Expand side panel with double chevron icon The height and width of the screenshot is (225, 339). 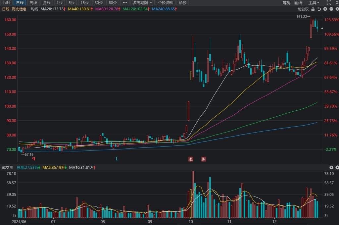(337, 3)
